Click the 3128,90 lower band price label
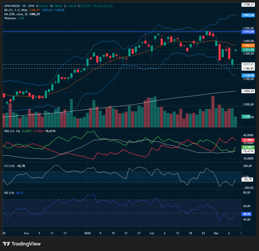The height and width of the screenshot is (251, 259). [x=248, y=75]
